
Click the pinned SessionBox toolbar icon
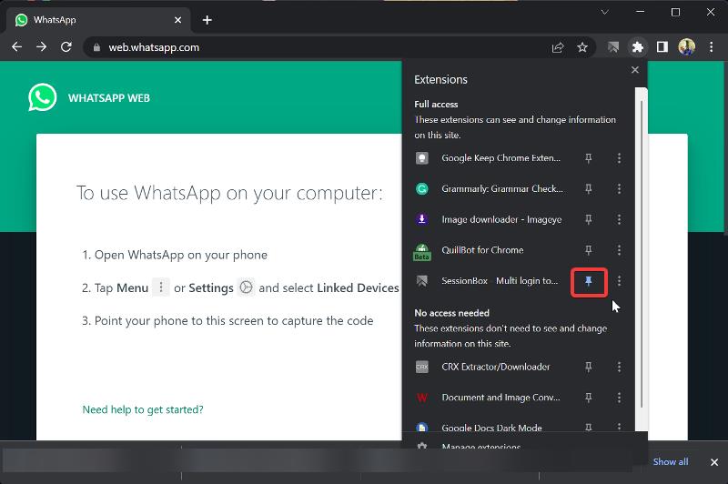pyautogui.click(x=613, y=47)
